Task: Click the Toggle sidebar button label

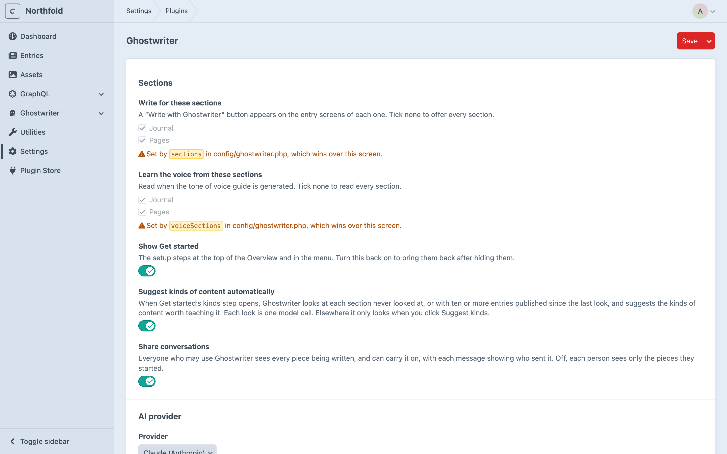Action: 45,441
